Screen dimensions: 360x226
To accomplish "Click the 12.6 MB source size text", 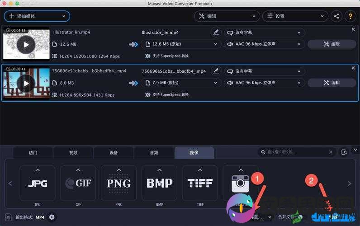I will click(x=68, y=44).
